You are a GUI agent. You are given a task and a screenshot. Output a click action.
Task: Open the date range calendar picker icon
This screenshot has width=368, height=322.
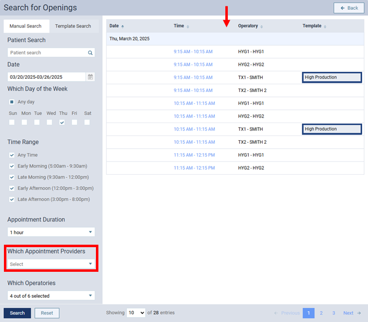(x=90, y=77)
